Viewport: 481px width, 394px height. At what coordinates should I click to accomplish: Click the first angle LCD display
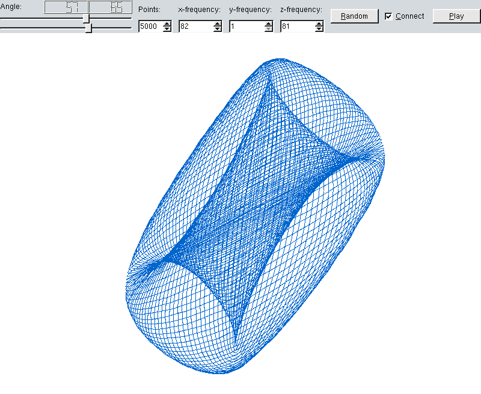(66, 7)
